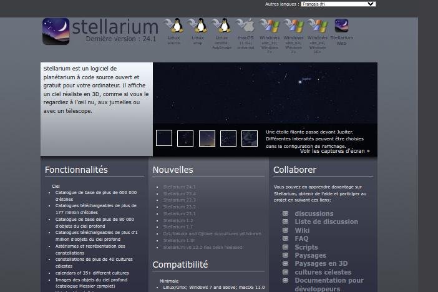Click 'Catalogue de base de plus de 600 000 d'étoiles'
Viewport: 438px width, 292px height.
(96, 196)
